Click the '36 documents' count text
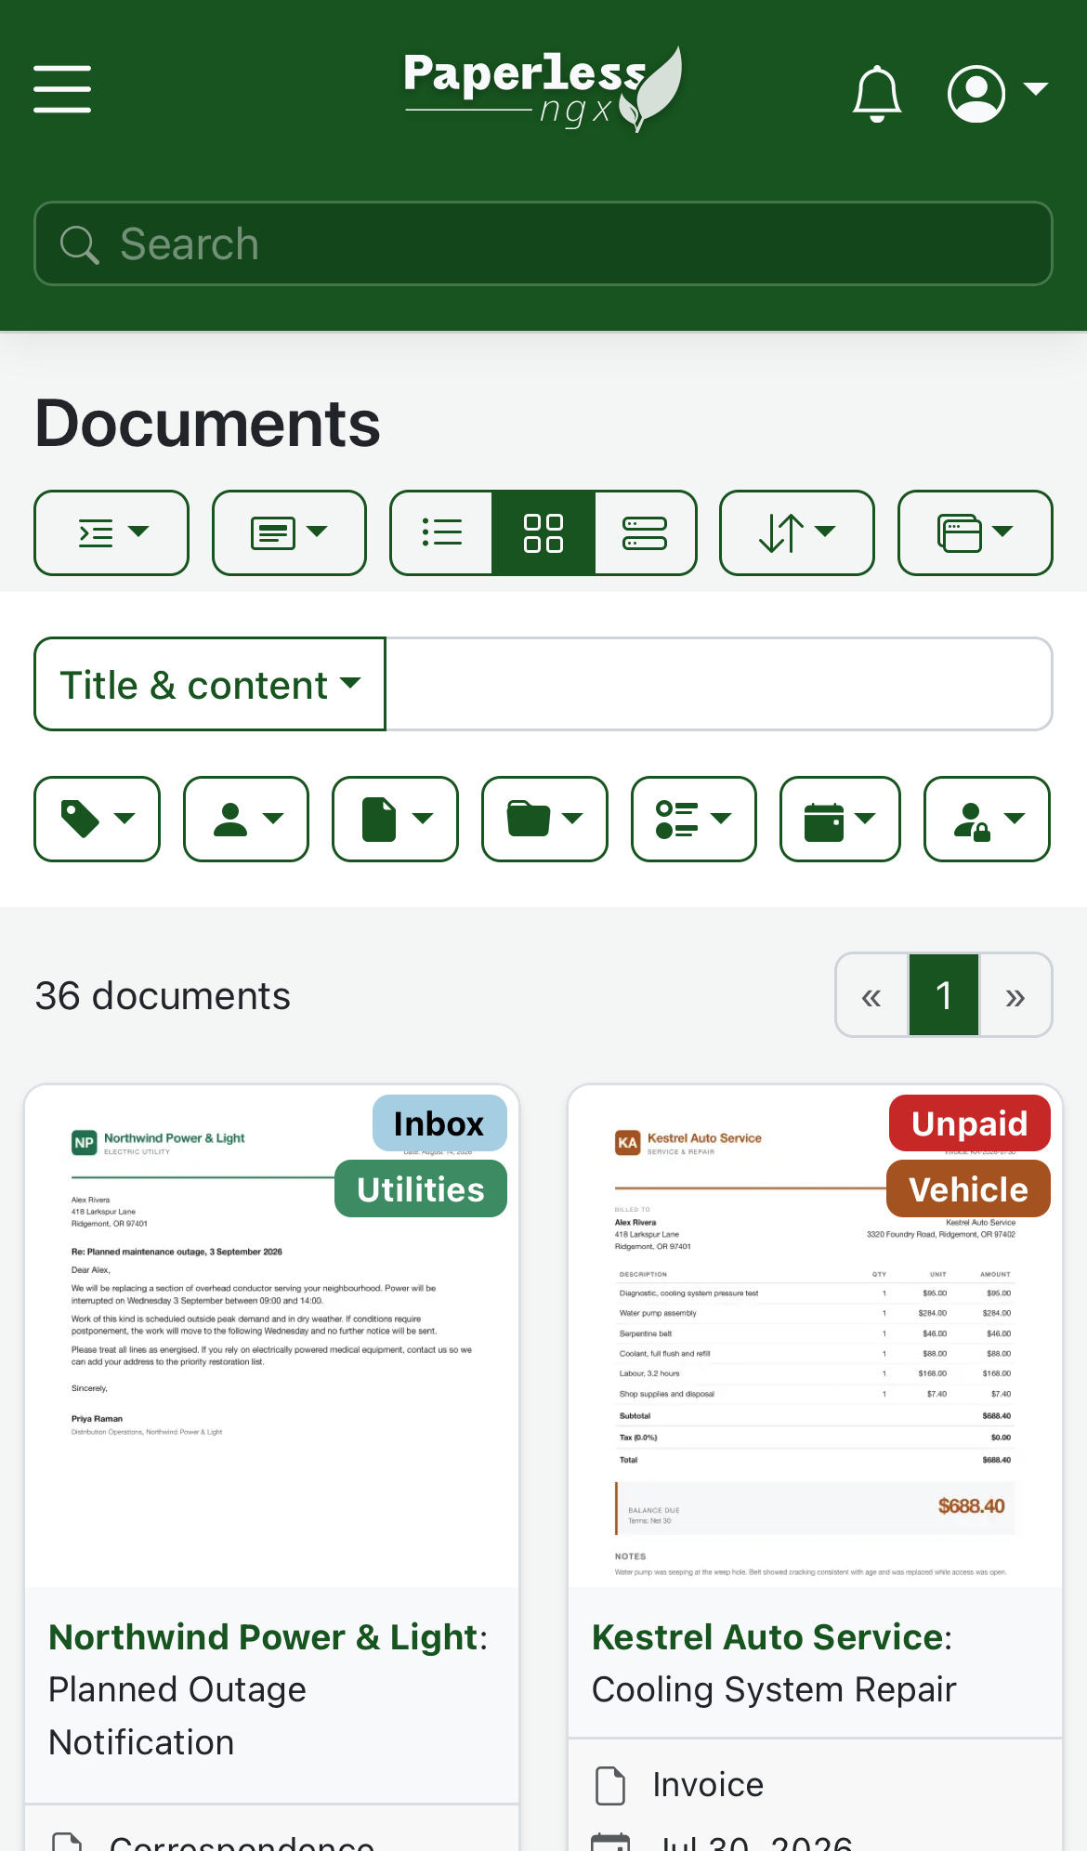 (x=163, y=996)
